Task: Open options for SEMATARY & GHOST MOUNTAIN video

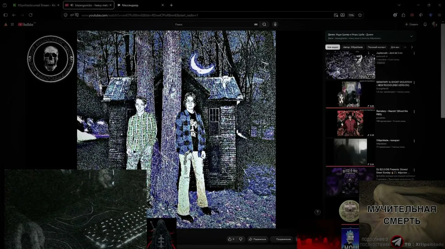Action: click(x=414, y=83)
